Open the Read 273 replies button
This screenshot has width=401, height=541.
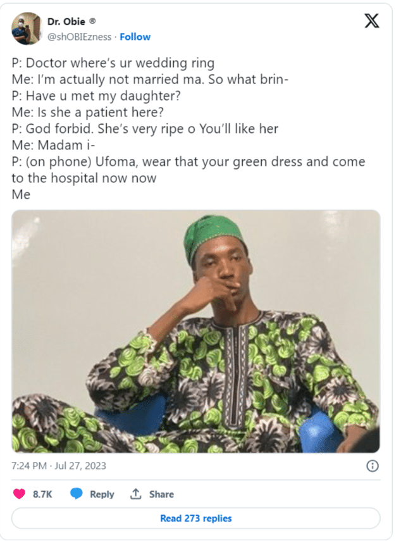click(196, 518)
